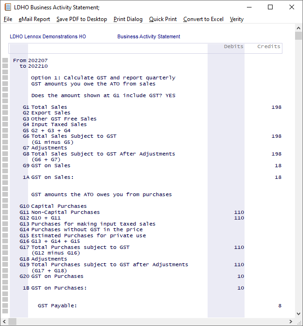The width and height of the screenshot is (303, 326).
Task: Click the G1 Total Sales credit value 198
Action: click(276, 107)
